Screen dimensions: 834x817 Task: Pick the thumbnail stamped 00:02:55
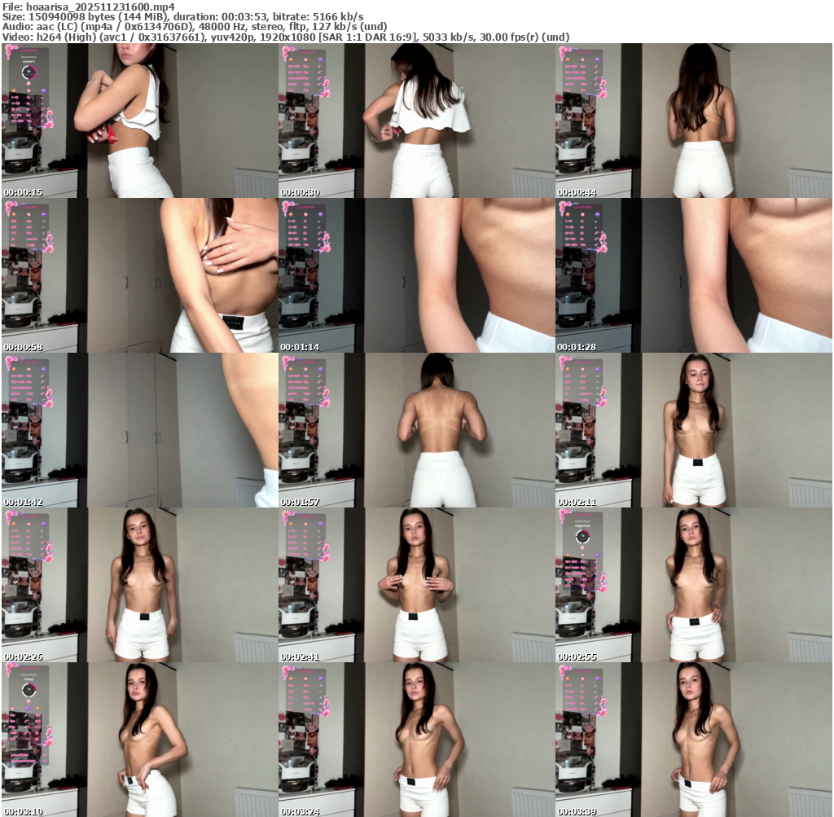coord(694,585)
